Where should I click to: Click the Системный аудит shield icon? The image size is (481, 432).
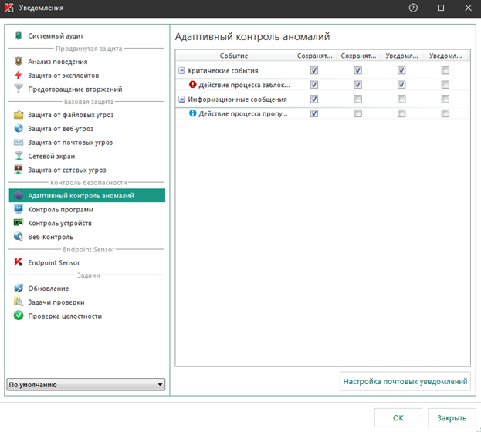click(19, 35)
